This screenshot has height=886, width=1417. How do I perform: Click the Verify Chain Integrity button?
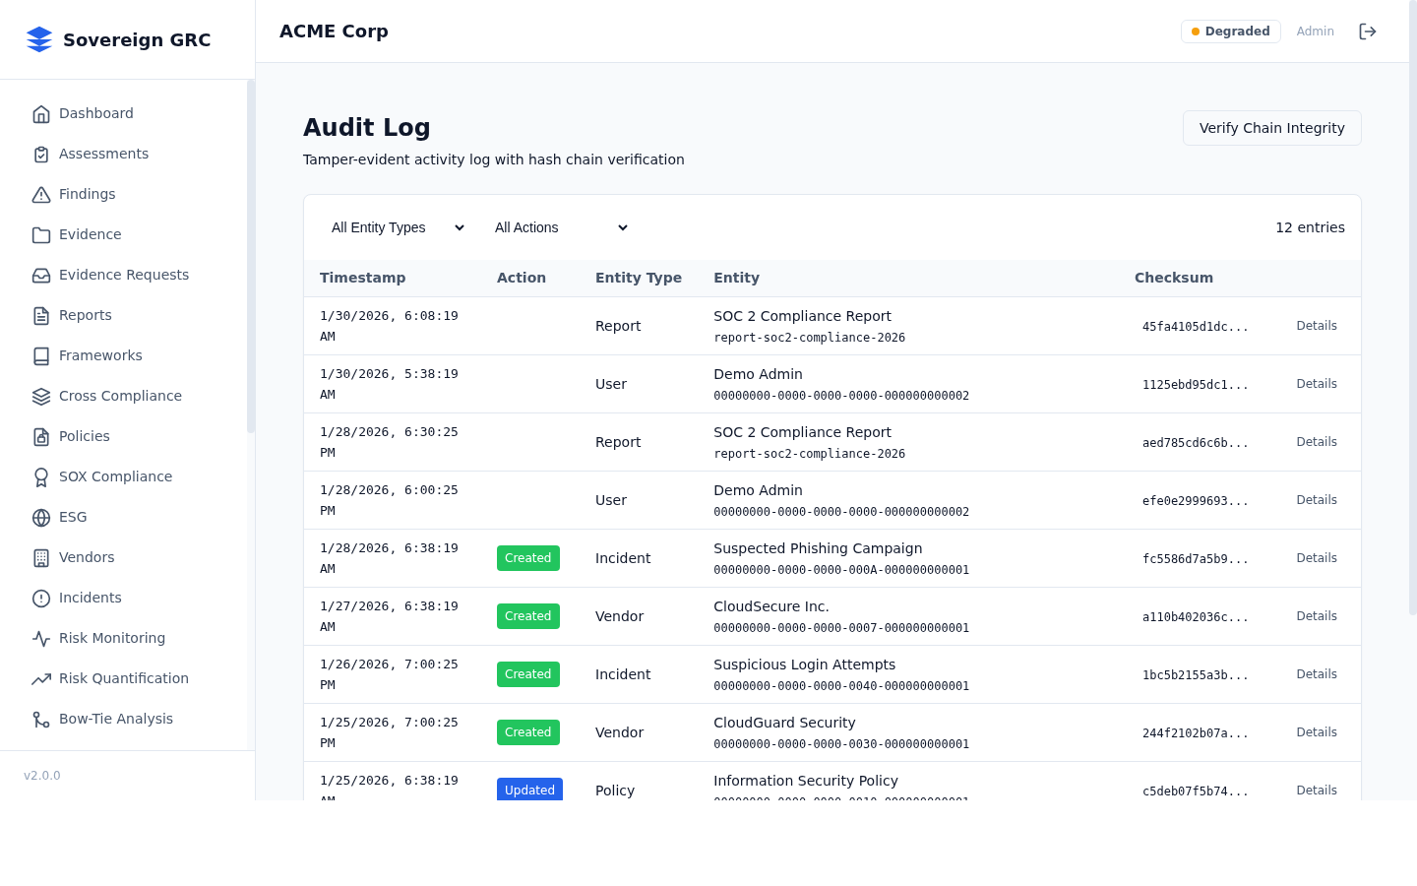coord(1271,128)
